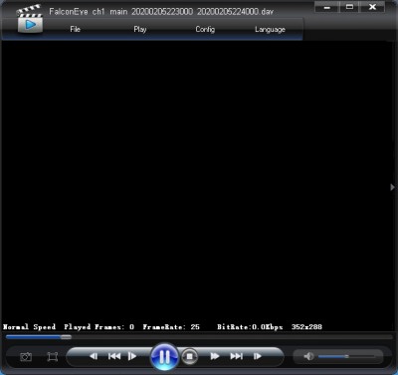Click the clapperboard player logo
Viewport: 398px width, 375px height.
pyautogui.click(x=30, y=19)
